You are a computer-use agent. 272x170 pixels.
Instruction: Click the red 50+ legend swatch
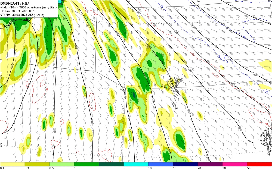click(259, 164)
